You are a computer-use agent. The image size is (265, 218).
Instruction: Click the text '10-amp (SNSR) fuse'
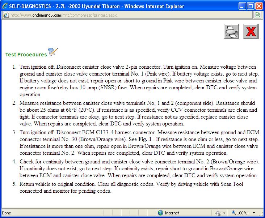click(103, 88)
